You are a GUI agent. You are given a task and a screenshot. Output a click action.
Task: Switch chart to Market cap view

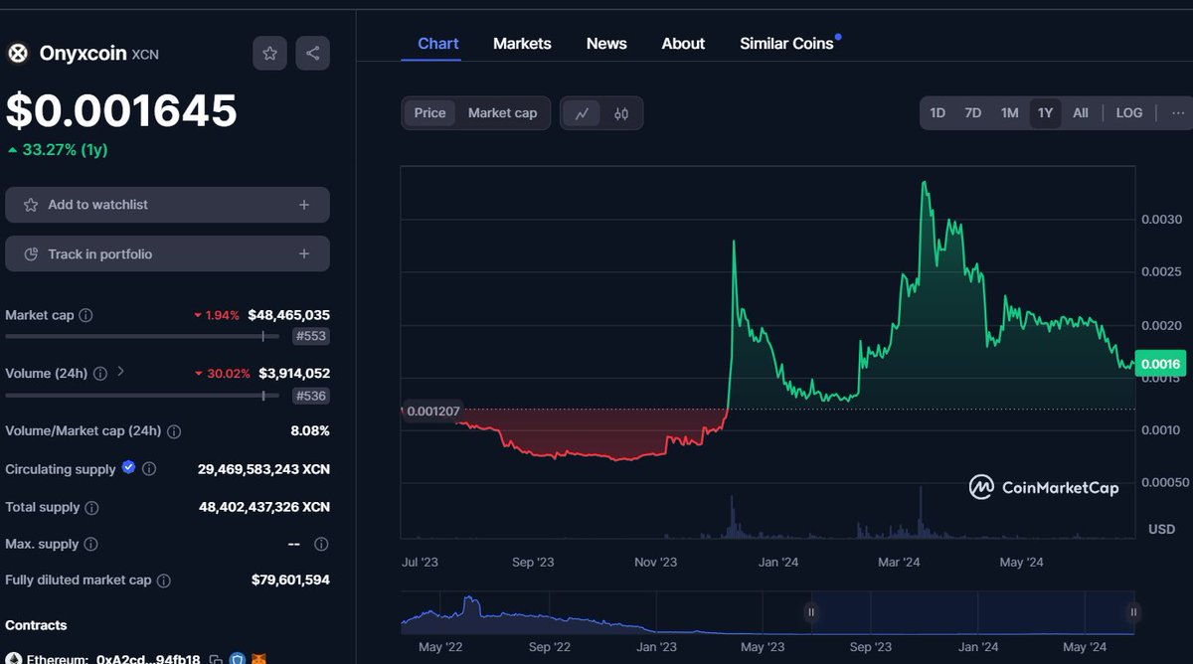click(502, 112)
